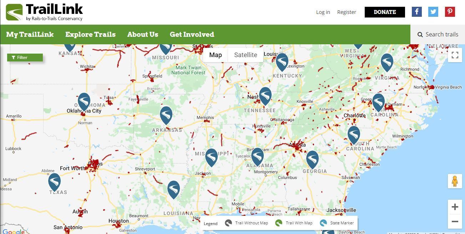Click the Memphis city label
This screenshot has width=465, height=234.
pos(205,118)
